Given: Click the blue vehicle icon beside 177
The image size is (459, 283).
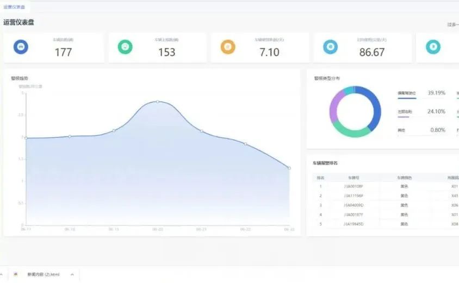Looking at the screenshot, I should point(21,47).
